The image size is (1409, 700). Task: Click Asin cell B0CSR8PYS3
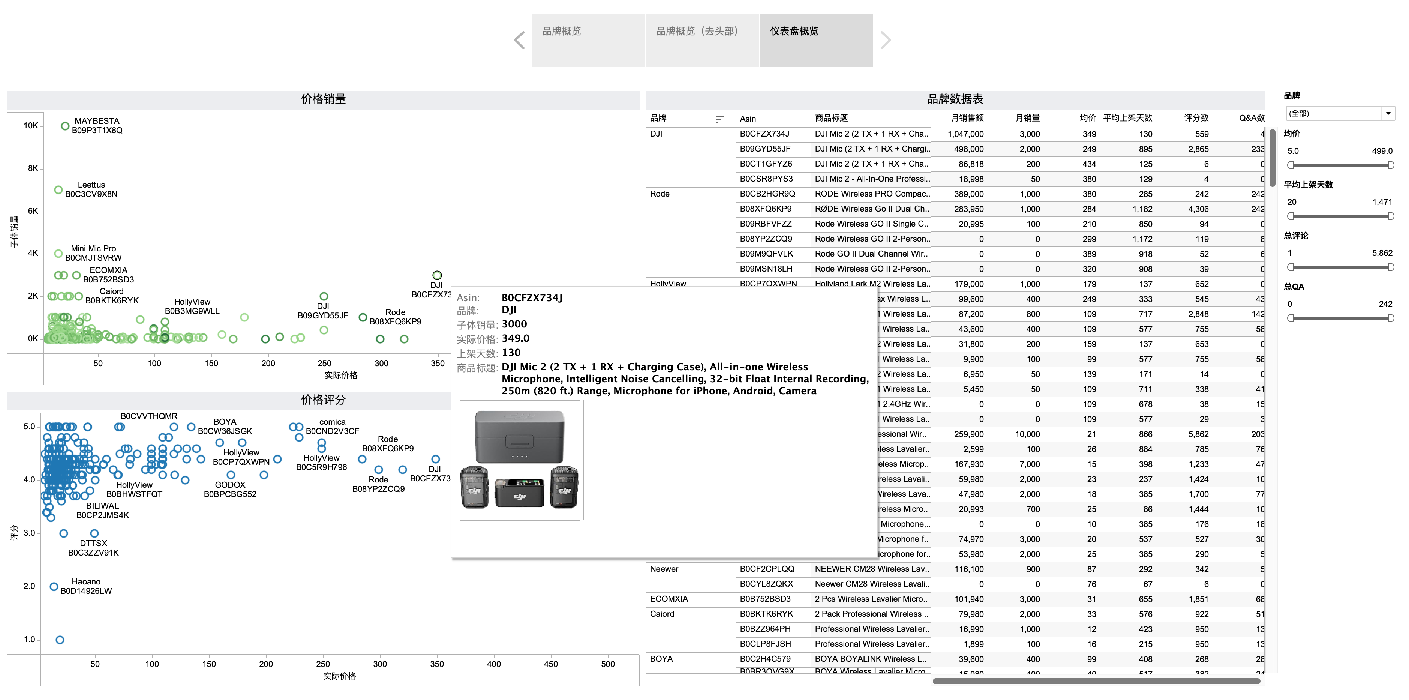click(766, 179)
